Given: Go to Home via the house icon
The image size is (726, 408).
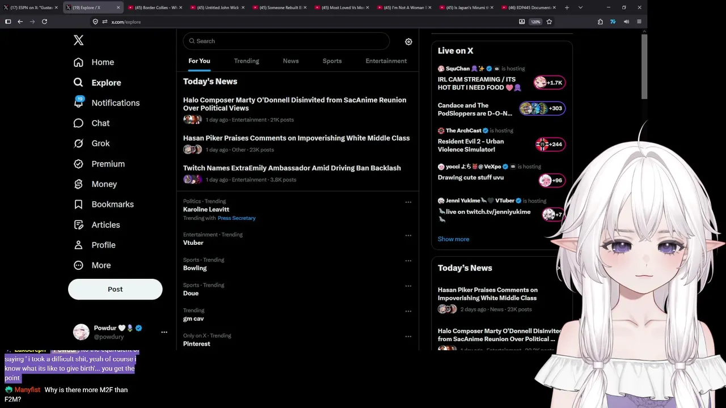Looking at the screenshot, I should click(78, 62).
